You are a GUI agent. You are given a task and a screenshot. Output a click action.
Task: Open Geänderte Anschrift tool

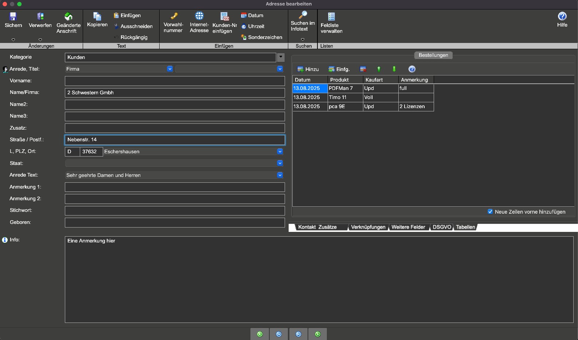tap(69, 23)
